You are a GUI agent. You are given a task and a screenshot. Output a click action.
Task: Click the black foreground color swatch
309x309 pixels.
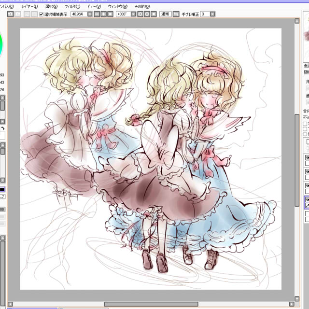pos(2,190)
